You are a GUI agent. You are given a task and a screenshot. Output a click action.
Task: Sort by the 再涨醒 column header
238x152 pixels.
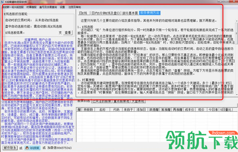[x=178, y=110]
